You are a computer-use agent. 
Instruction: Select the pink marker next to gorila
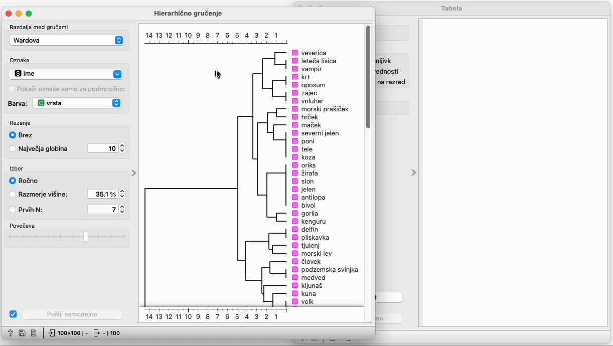(295, 213)
